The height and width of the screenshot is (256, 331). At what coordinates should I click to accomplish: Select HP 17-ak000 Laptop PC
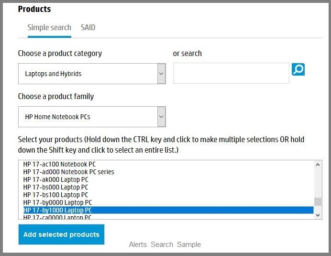click(168, 179)
